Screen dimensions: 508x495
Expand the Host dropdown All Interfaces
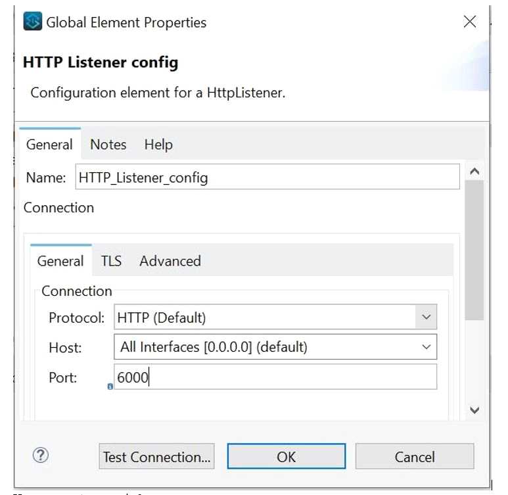[275, 347]
